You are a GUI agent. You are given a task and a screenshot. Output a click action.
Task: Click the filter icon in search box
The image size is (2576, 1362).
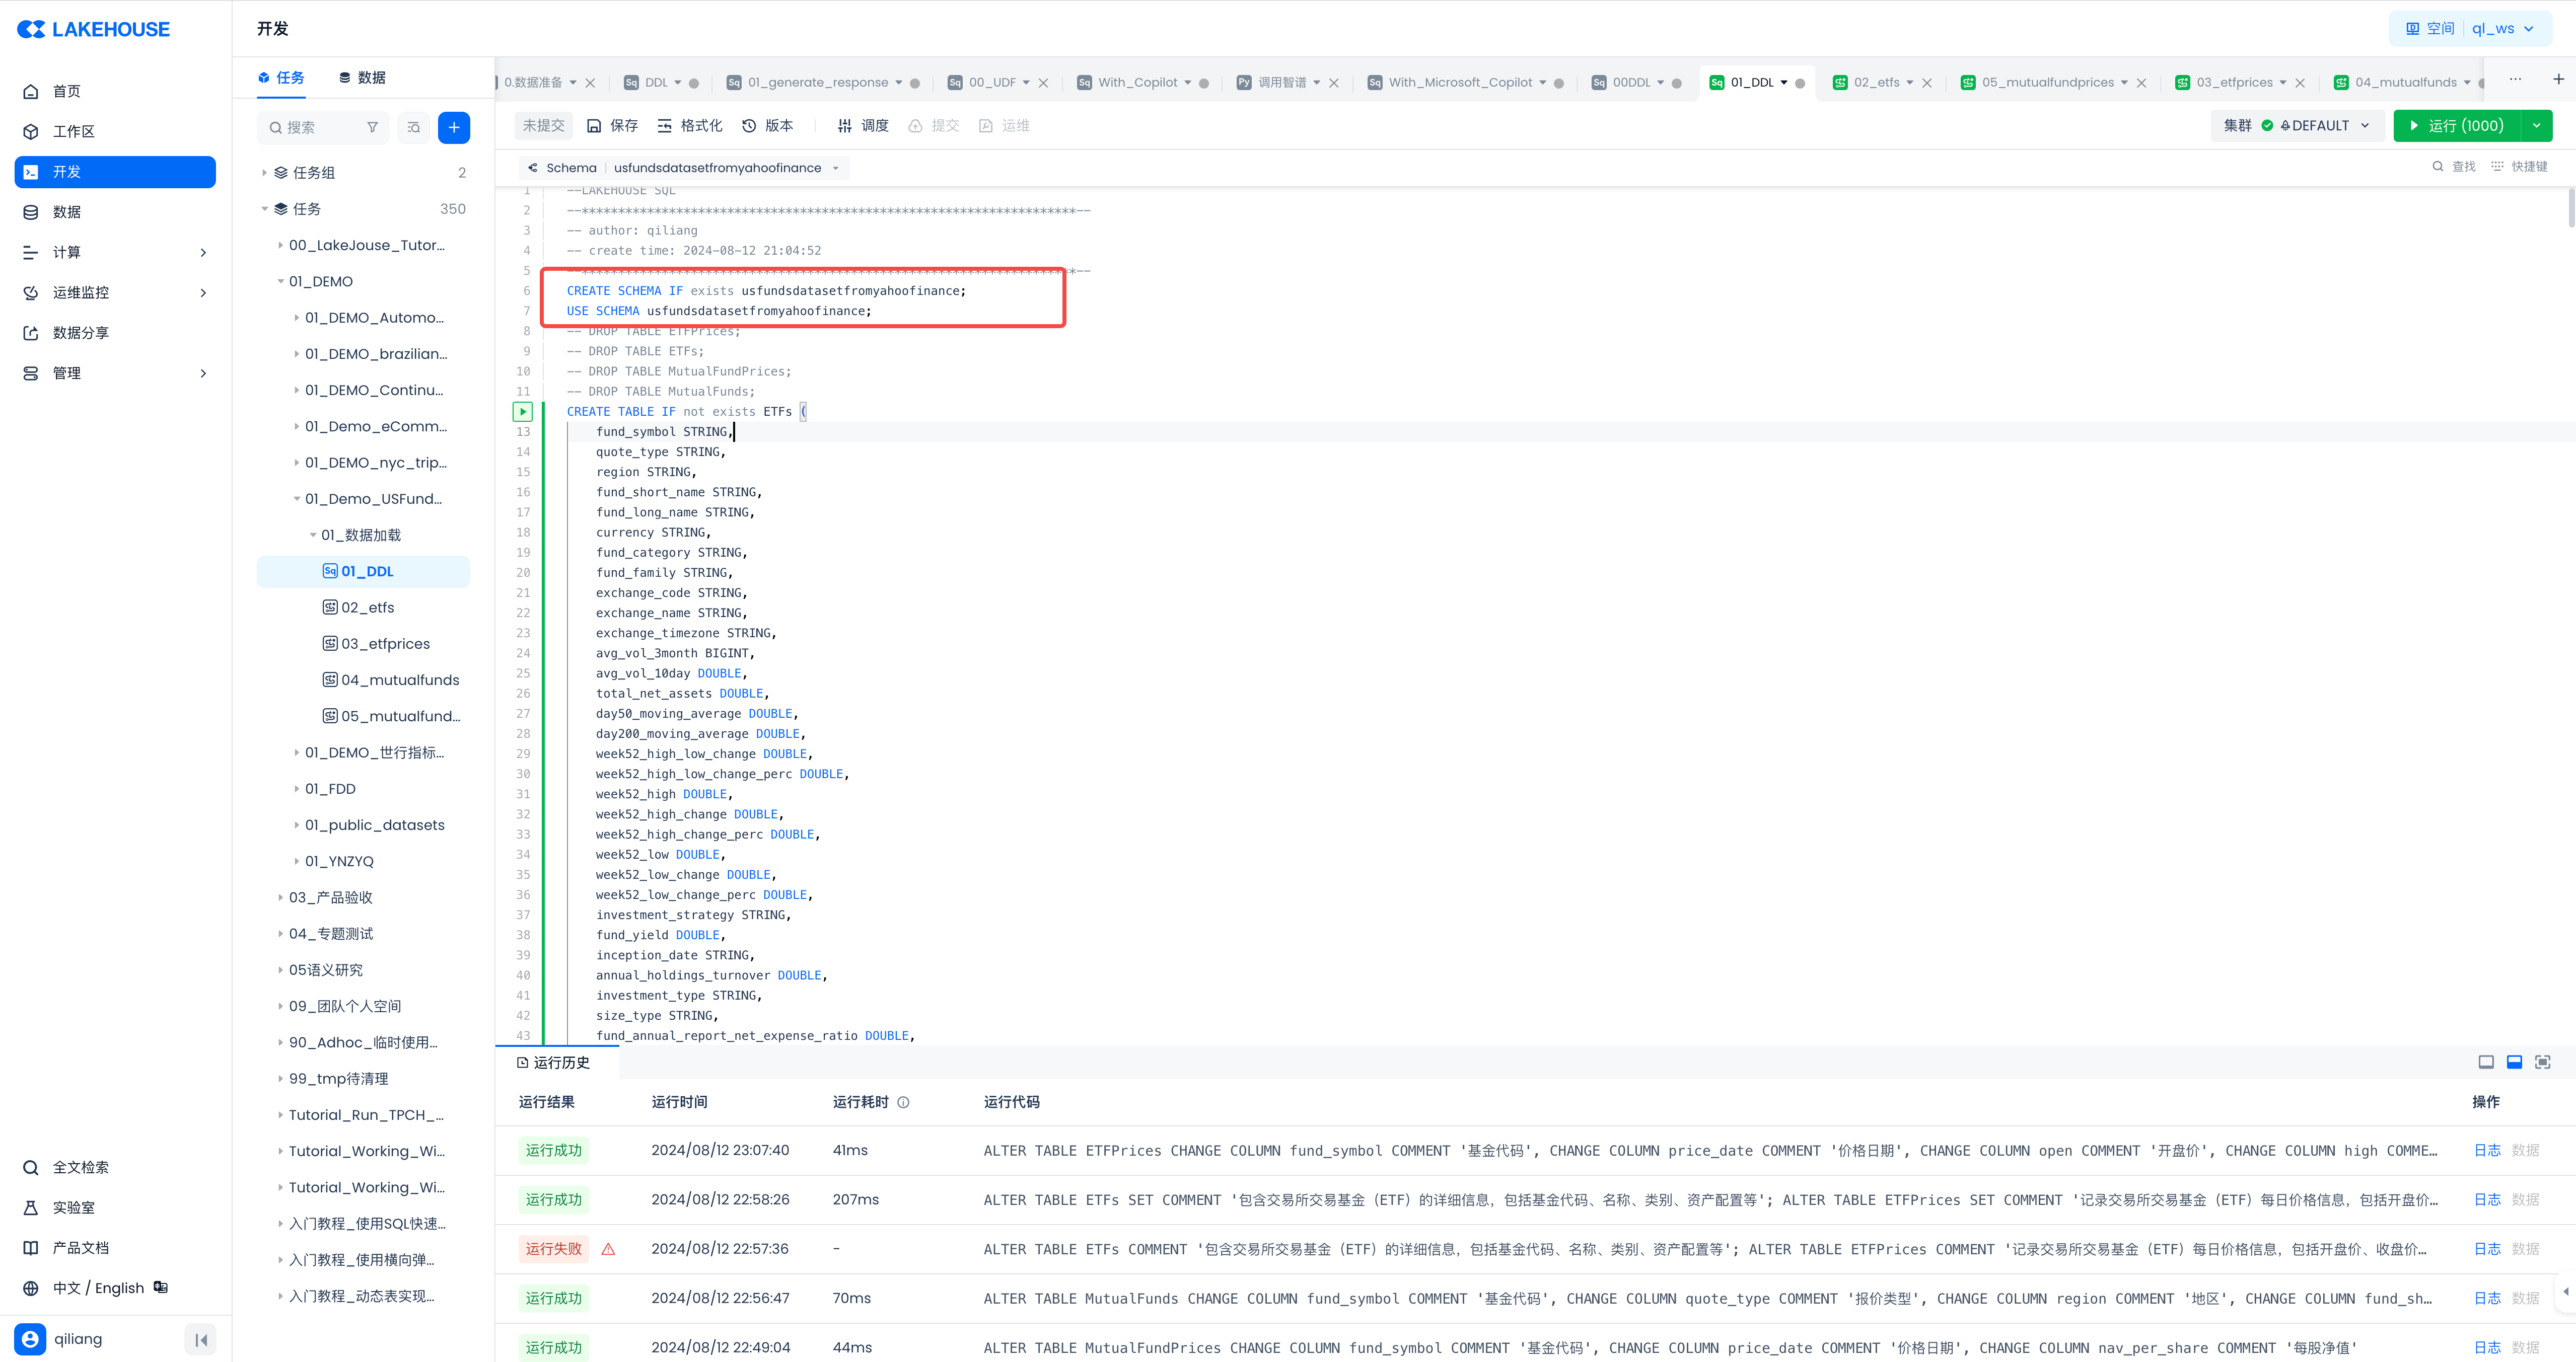(372, 127)
